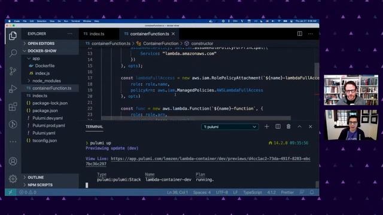The height and width of the screenshot is (215, 383).
Task: Select containerFunction.ts in the file tree
Action: (52, 88)
